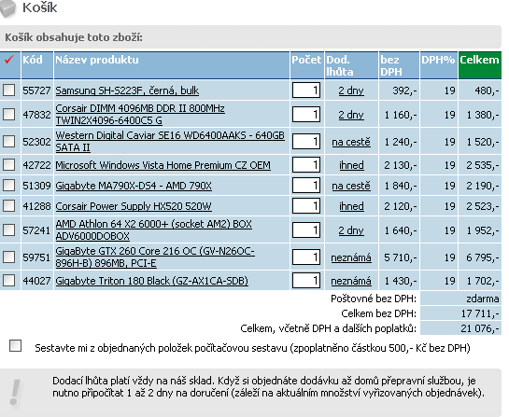Tick checkbox for AMD Athlon 64 X2
The image size is (509, 417).
tap(8, 229)
